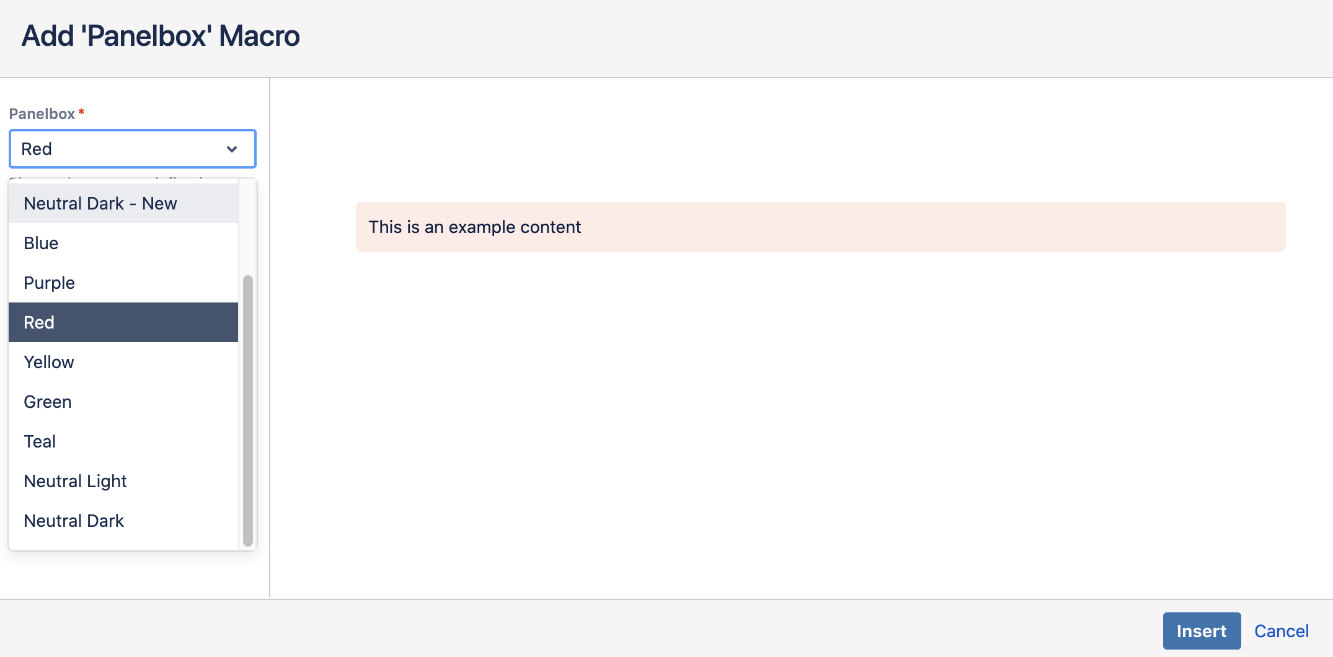
Task: Cancel the Panelbox macro dialog
Action: (1282, 630)
